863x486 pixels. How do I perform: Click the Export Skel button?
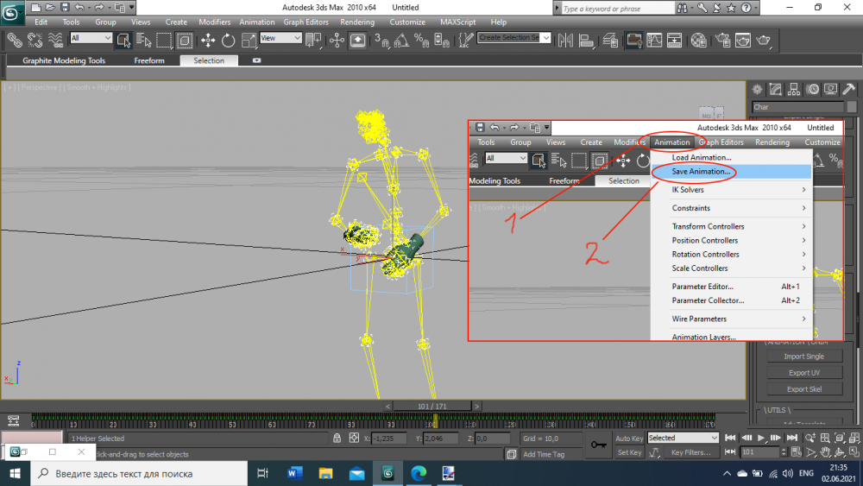point(803,389)
